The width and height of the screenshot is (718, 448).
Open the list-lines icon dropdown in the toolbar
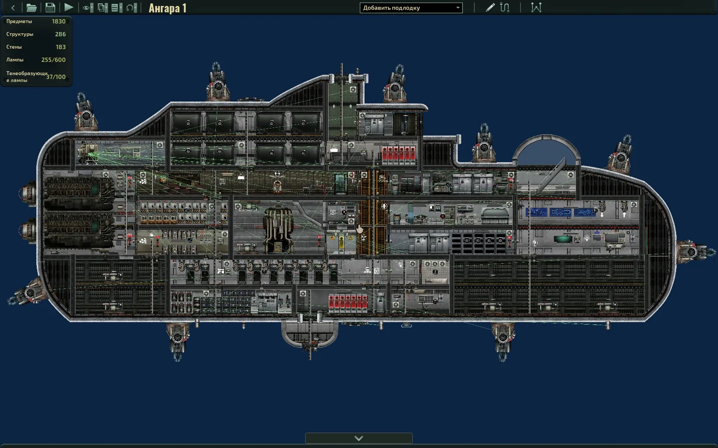(x=116, y=8)
